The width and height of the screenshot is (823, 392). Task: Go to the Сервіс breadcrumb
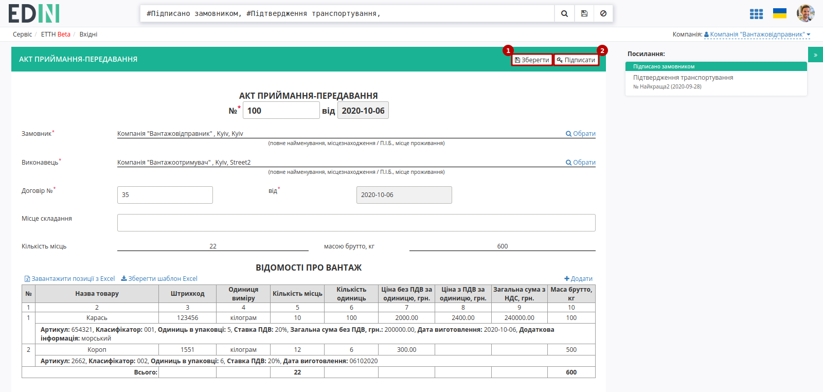click(22, 34)
